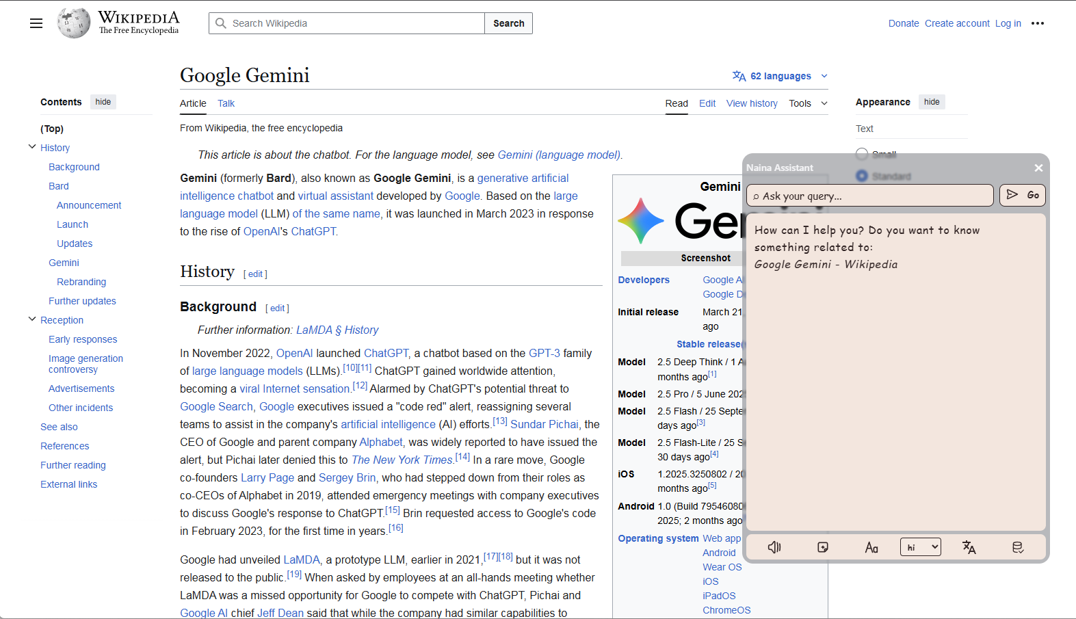Click the Wikipedia globe logo
1076x619 pixels.
coord(73,23)
